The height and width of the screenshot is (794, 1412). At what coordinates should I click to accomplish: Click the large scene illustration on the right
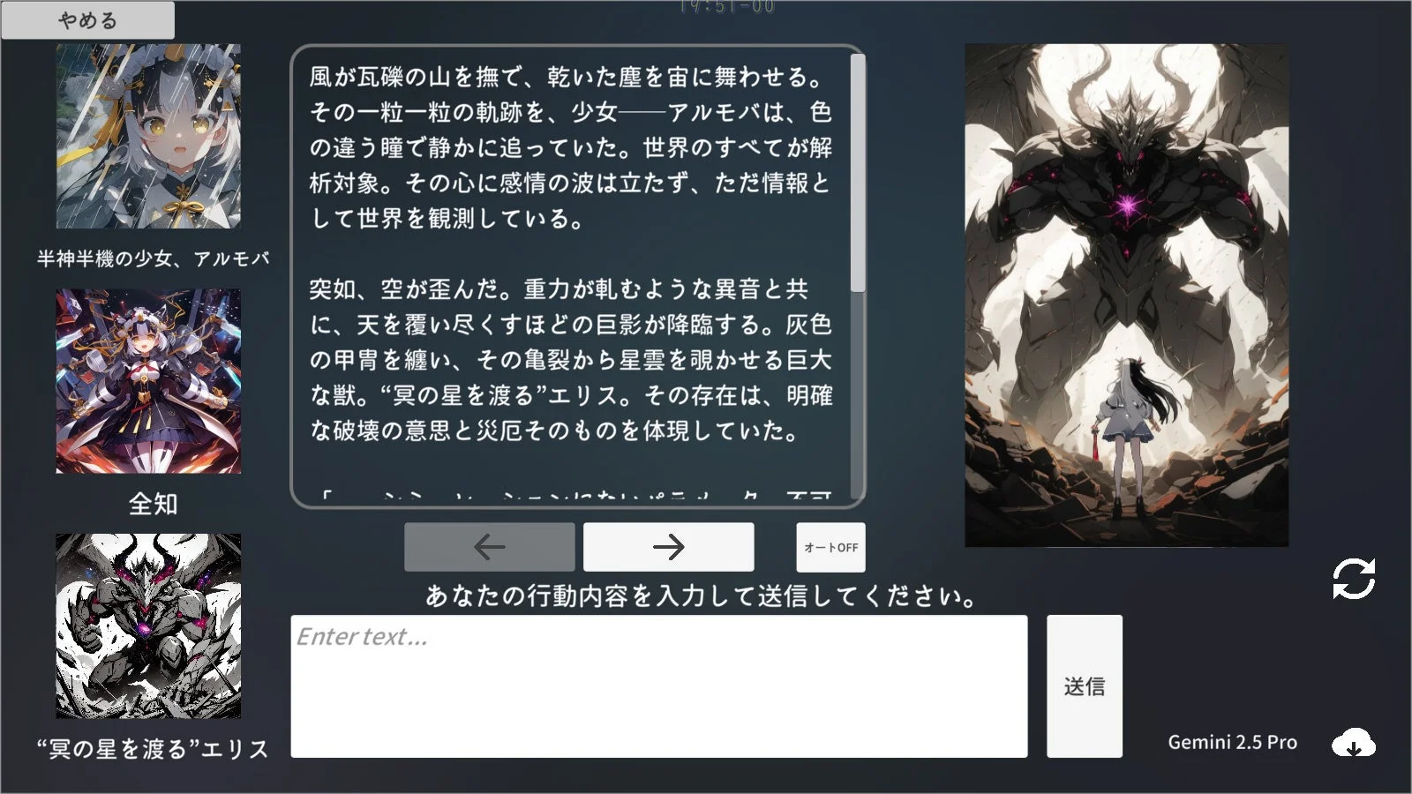point(1125,291)
